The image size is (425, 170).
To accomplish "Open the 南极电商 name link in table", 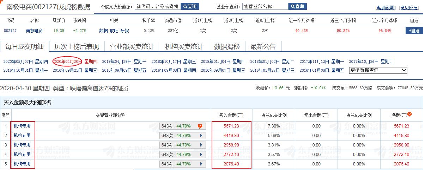I will coord(34,31).
